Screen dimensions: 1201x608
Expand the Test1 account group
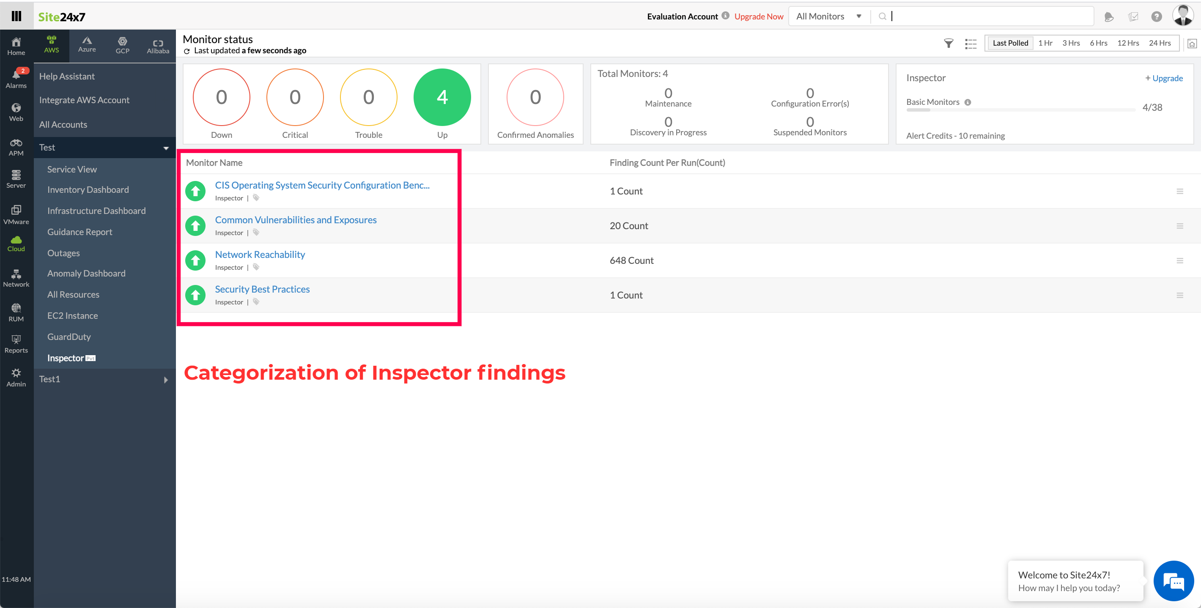(165, 379)
